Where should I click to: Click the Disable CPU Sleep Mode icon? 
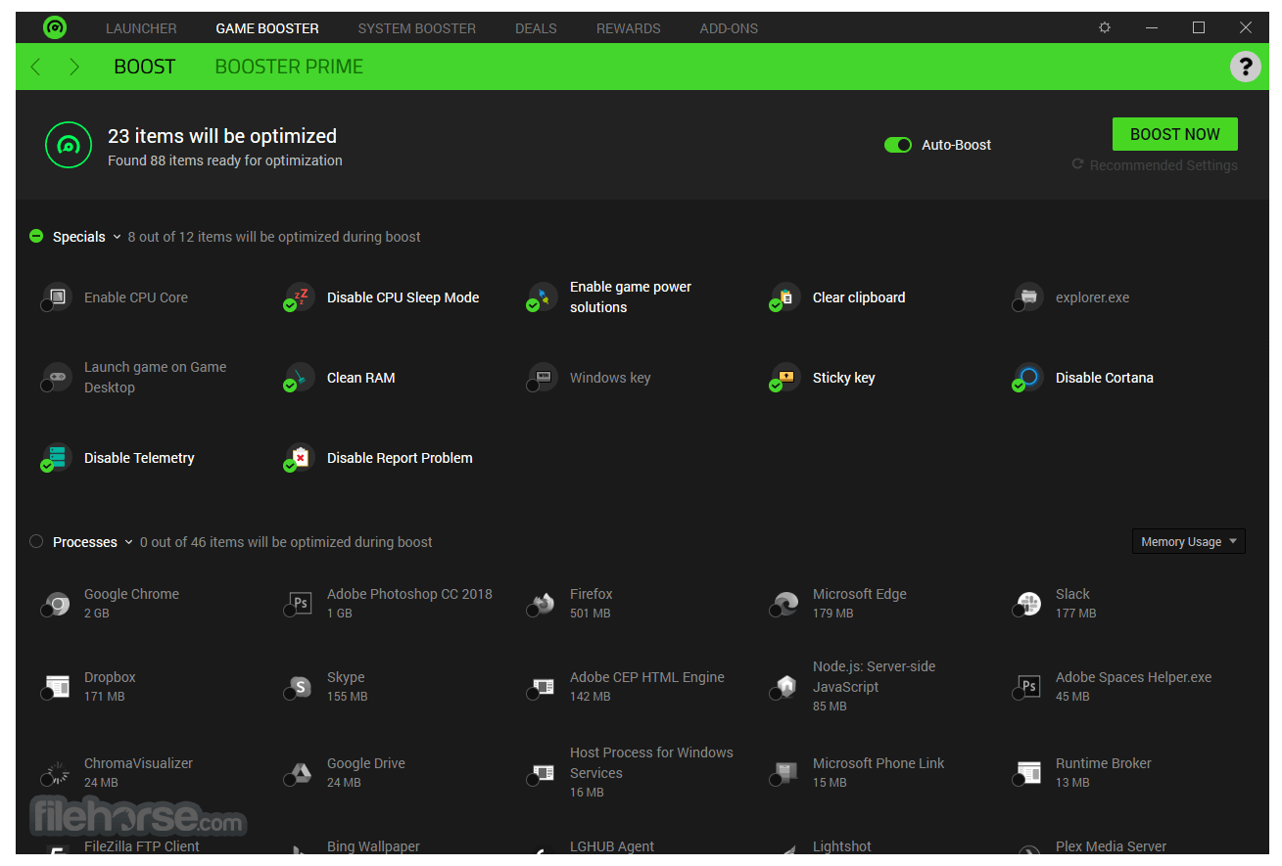[300, 296]
